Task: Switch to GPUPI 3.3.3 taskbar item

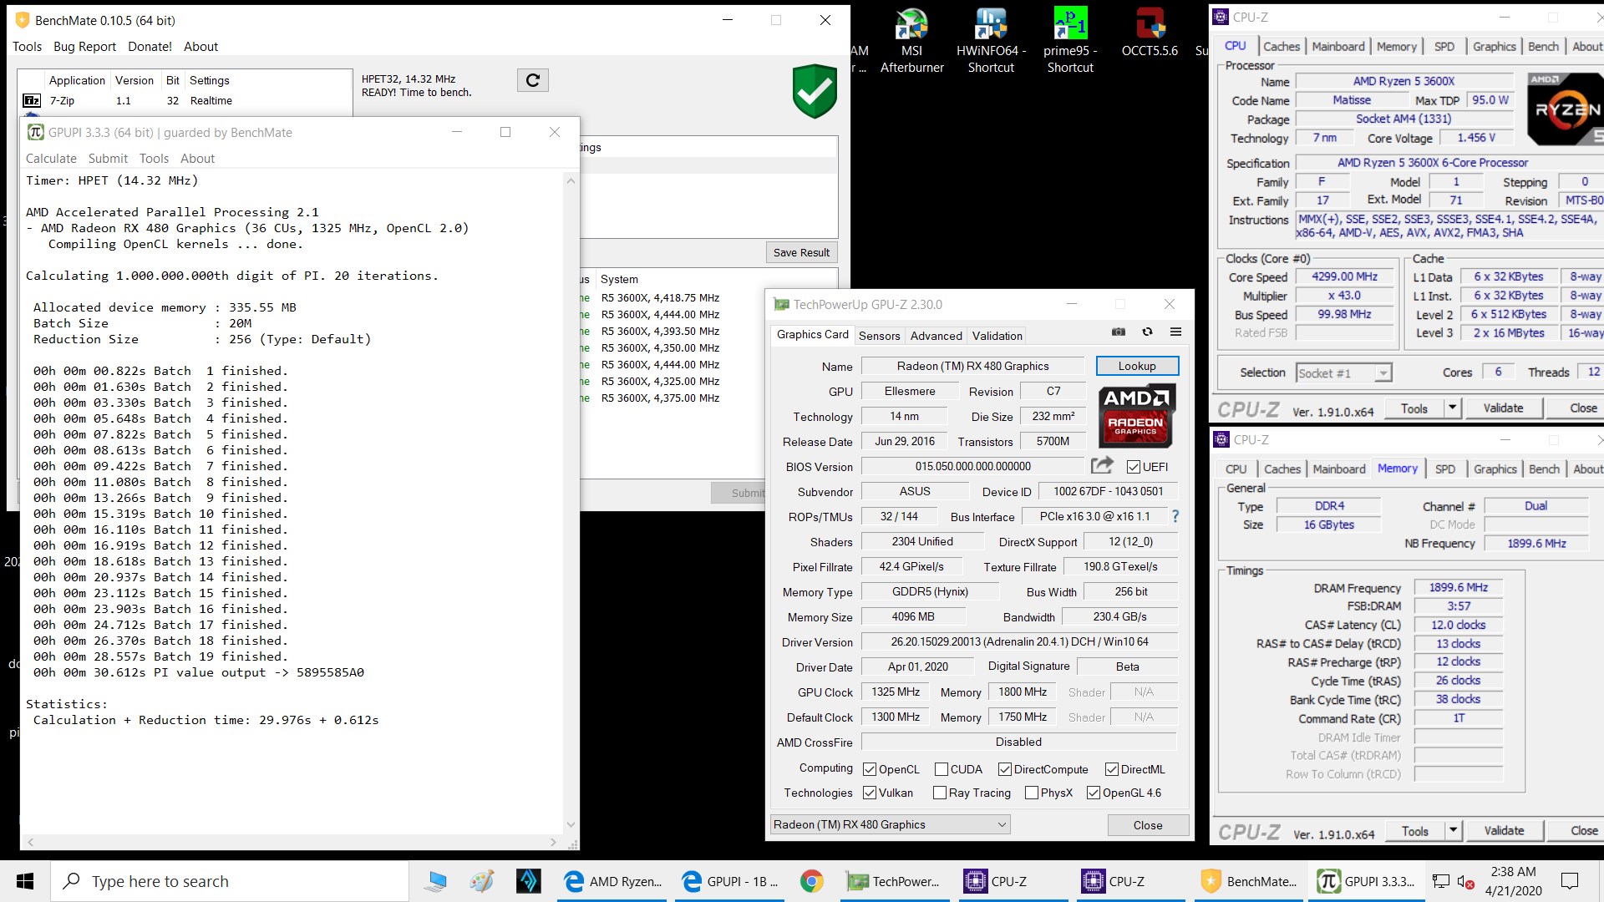Action: click(x=1366, y=881)
